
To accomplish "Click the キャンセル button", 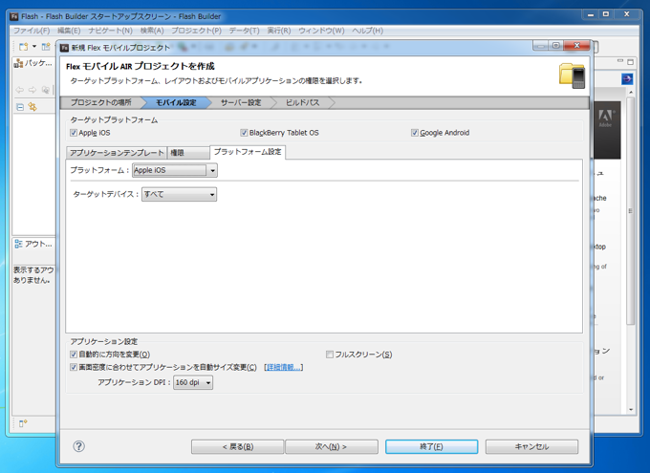I will pyautogui.click(x=531, y=446).
